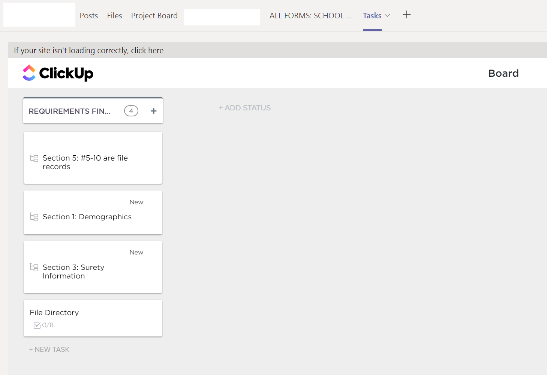Select the ALL FORMS: SCHOOL tab
Screen dimensions: 547x375
click(x=310, y=16)
